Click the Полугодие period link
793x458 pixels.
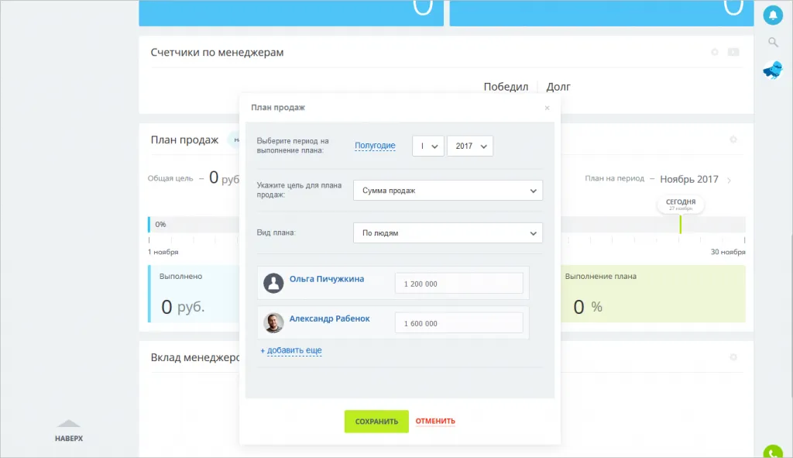pyautogui.click(x=375, y=146)
